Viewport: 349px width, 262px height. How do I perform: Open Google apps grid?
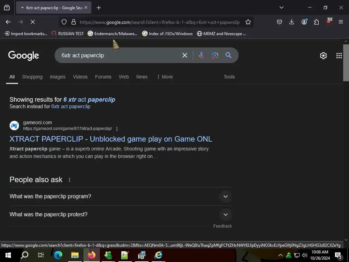339,56
